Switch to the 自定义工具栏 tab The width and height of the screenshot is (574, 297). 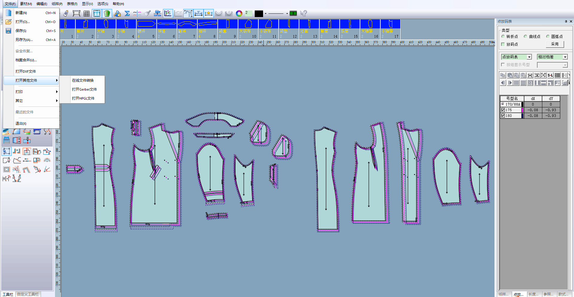pyautogui.click(x=28, y=294)
